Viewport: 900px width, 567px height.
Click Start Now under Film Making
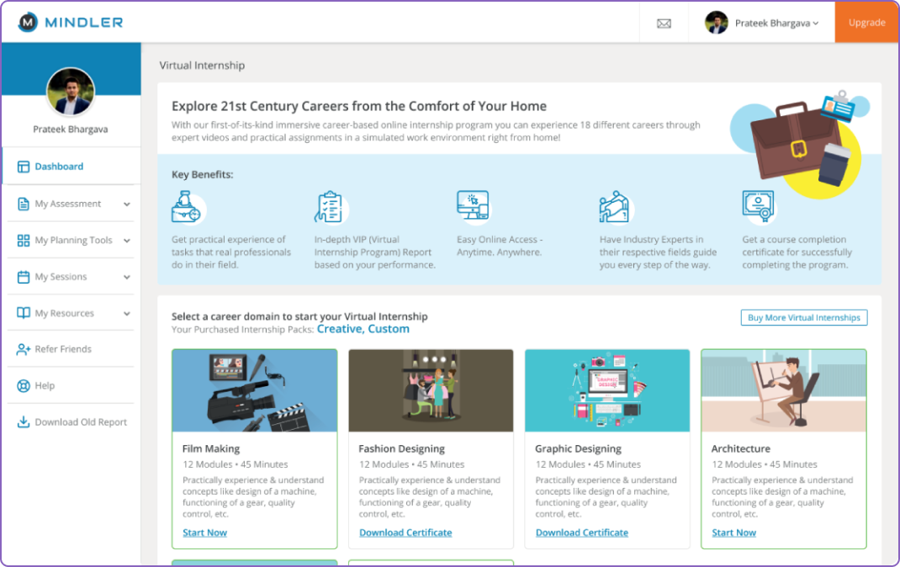click(204, 533)
